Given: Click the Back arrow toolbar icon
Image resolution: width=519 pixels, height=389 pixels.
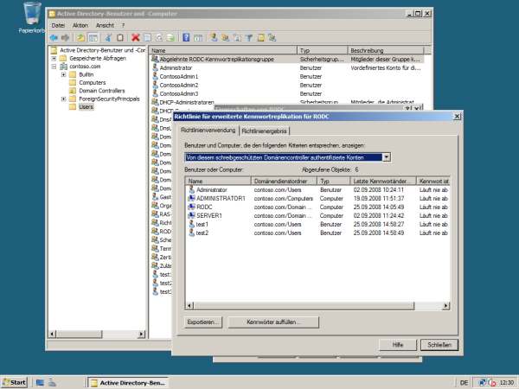Looking at the screenshot, I should (54, 38).
